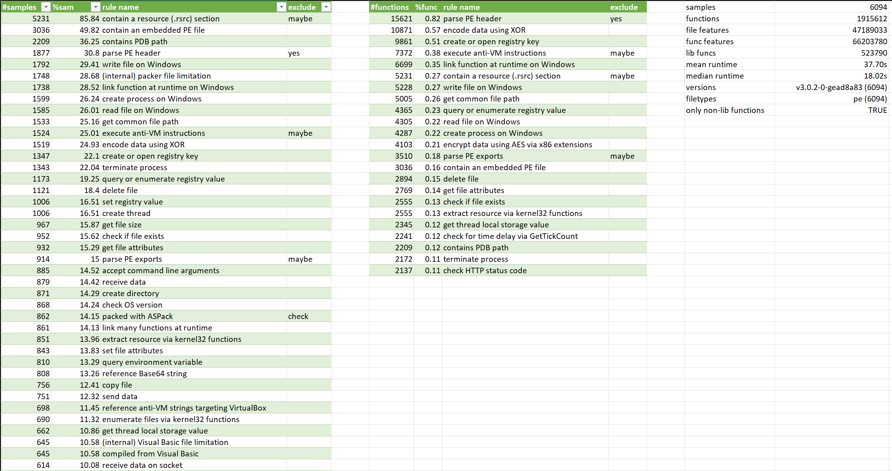Click the exclude header of the right table
Viewport: 892px width, 471px height.
[x=624, y=7]
